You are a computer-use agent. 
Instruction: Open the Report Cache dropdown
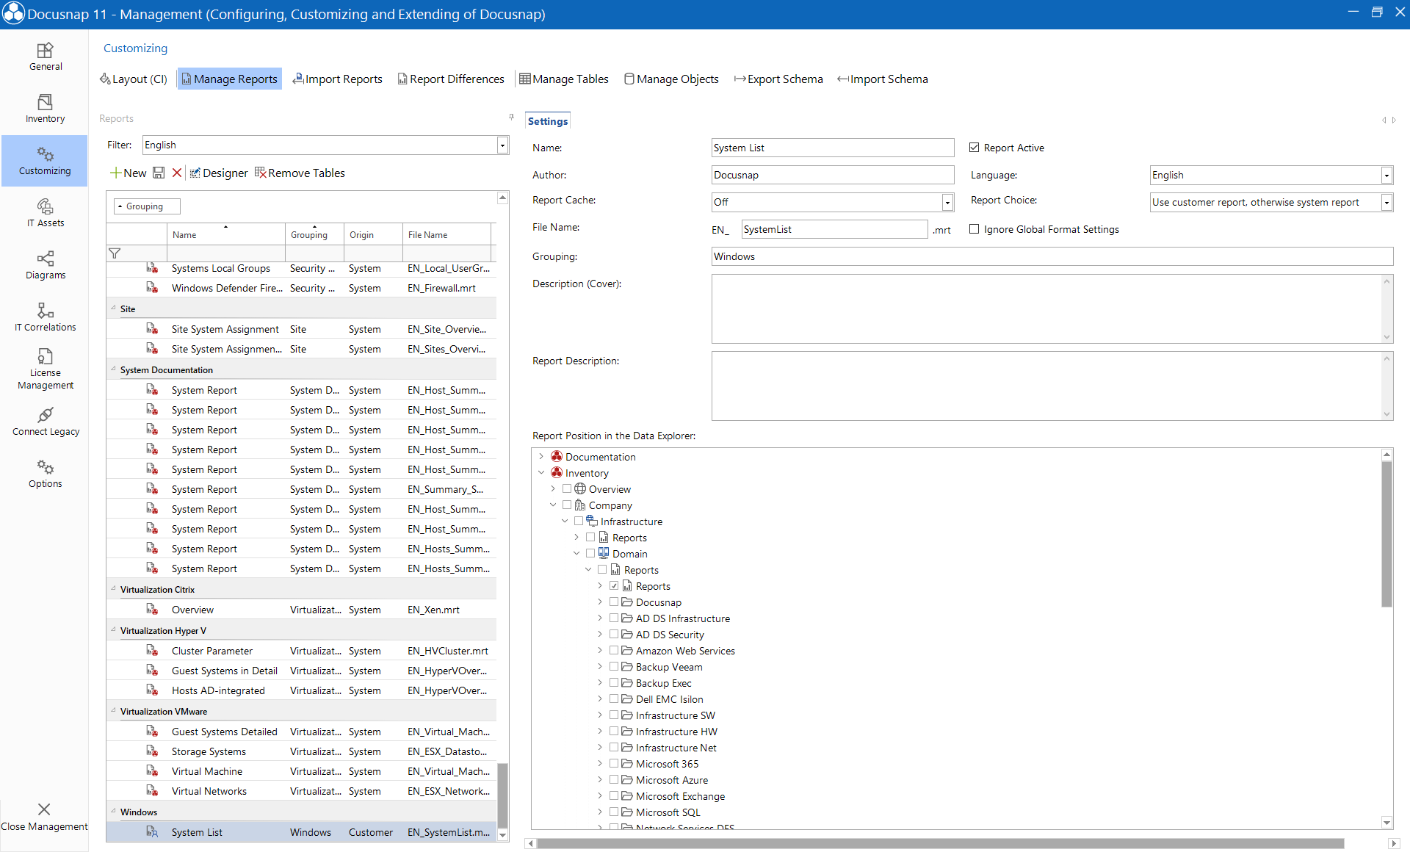click(x=947, y=201)
